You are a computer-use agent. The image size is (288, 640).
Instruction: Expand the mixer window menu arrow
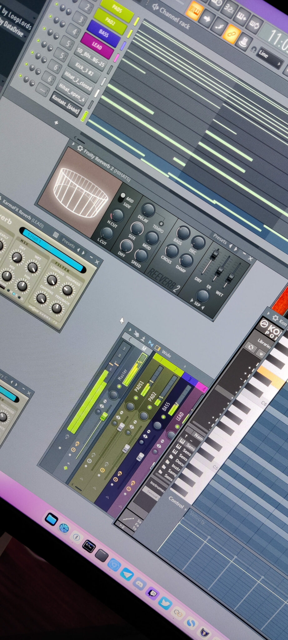tap(130, 329)
